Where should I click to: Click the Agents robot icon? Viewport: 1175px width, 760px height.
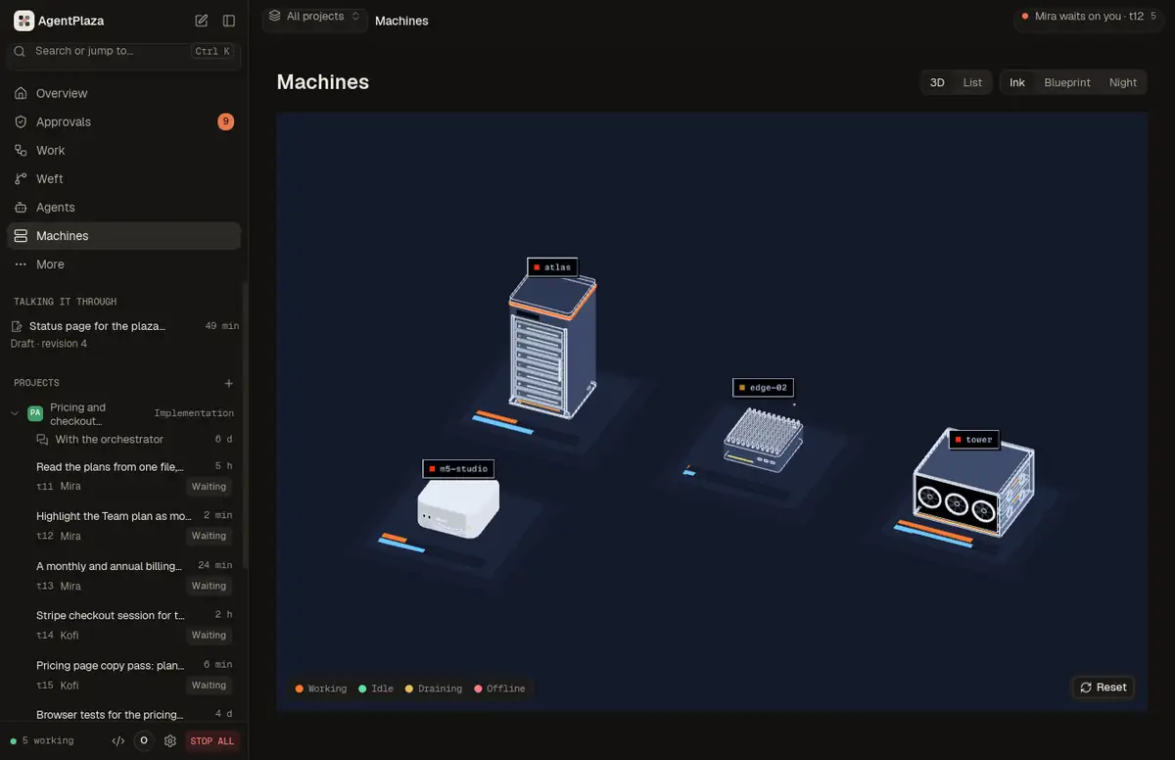click(x=21, y=207)
